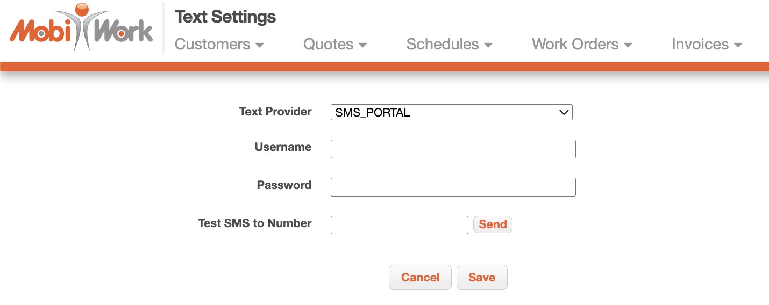The image size is (769, 305).
Task: Click the caret arrow next to Quotes
Action: tap(363, 45)
